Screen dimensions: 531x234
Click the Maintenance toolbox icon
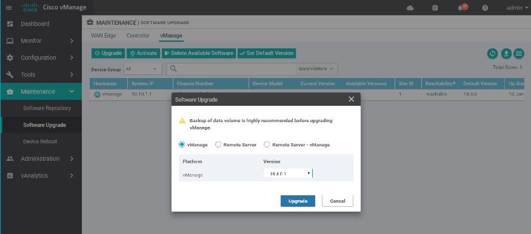click(x=10, y=91)
